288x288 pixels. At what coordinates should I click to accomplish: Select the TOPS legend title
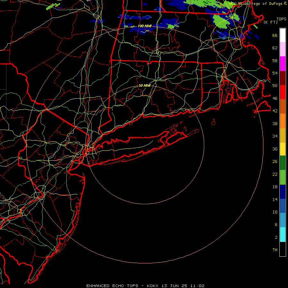pyautogui.click(x=281, y=19)
